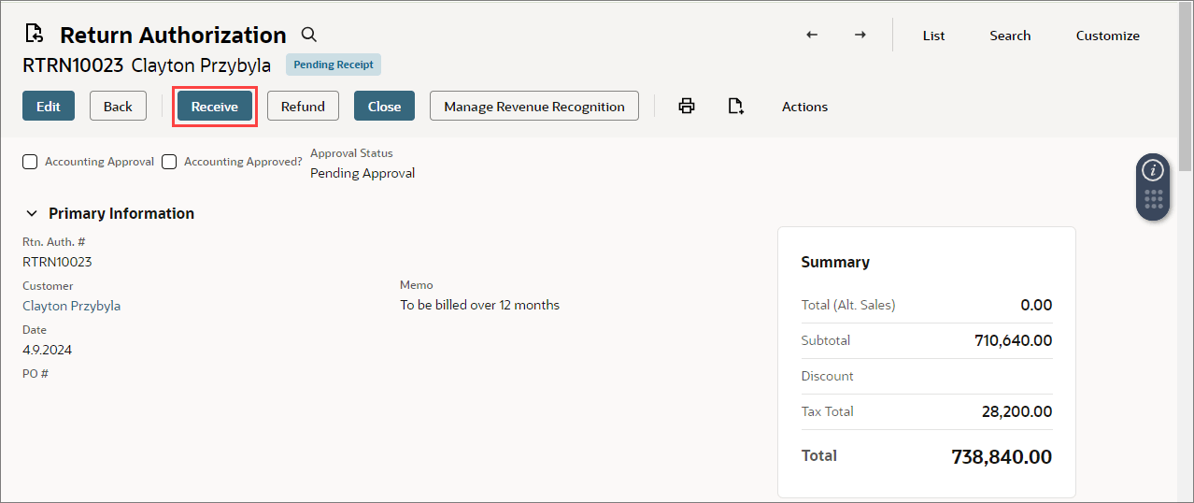The image size is (1194, 503).
Task: Click RTRN10023 Clayton Przybyla record heading
Action: pyautogui.click(x=147, y=65)
